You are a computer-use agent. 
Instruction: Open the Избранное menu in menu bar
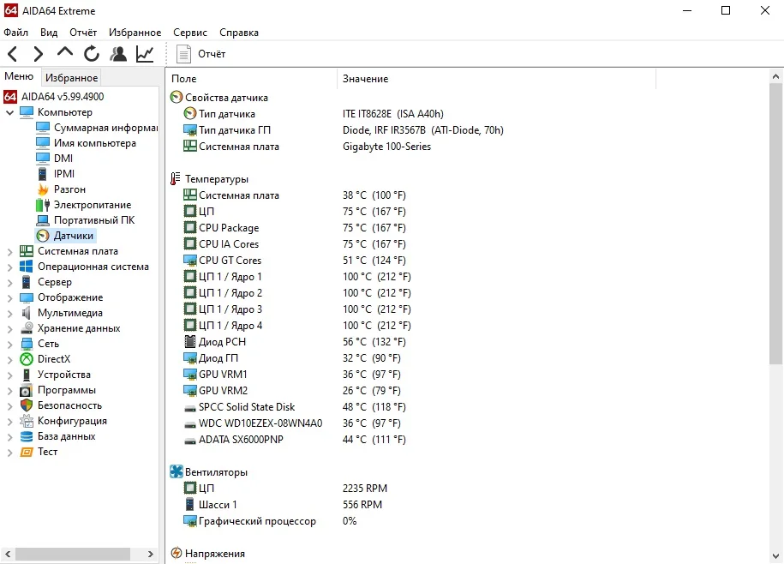point(135,33)
